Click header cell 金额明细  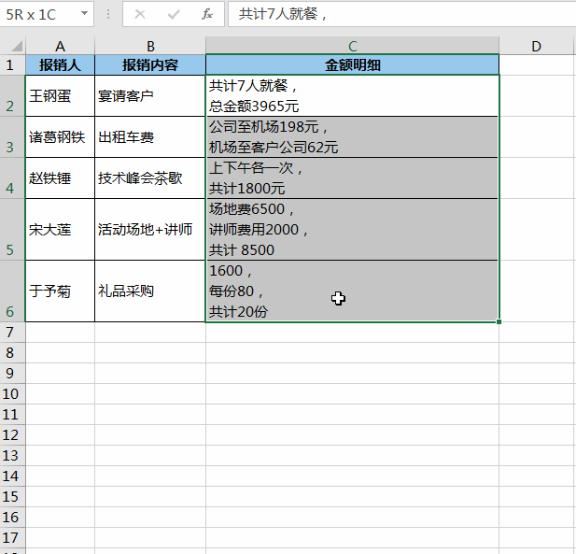click(352, 65)
